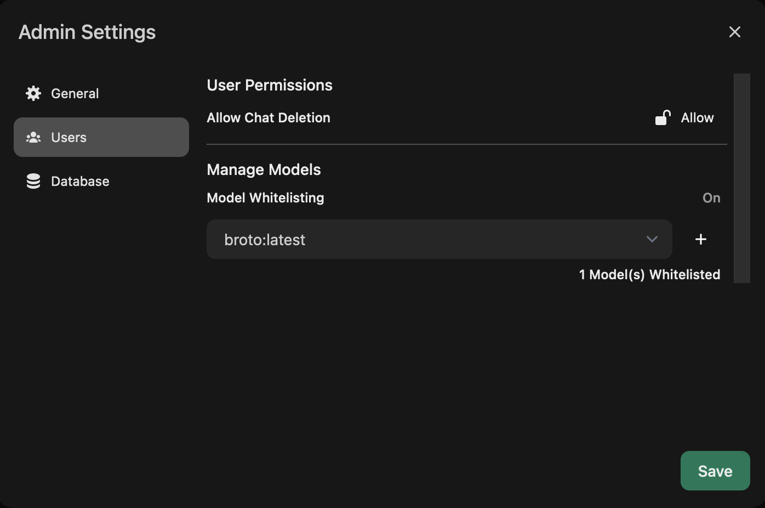Viewport: 765px width, 508px height.
Task: Select the Users people icon
Action: pos(34,137)
